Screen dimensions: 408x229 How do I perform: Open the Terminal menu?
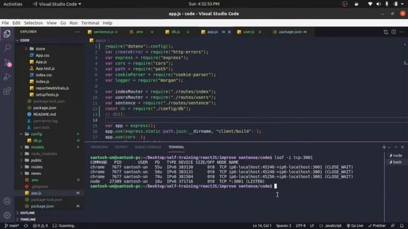click(x=90, y=23)
